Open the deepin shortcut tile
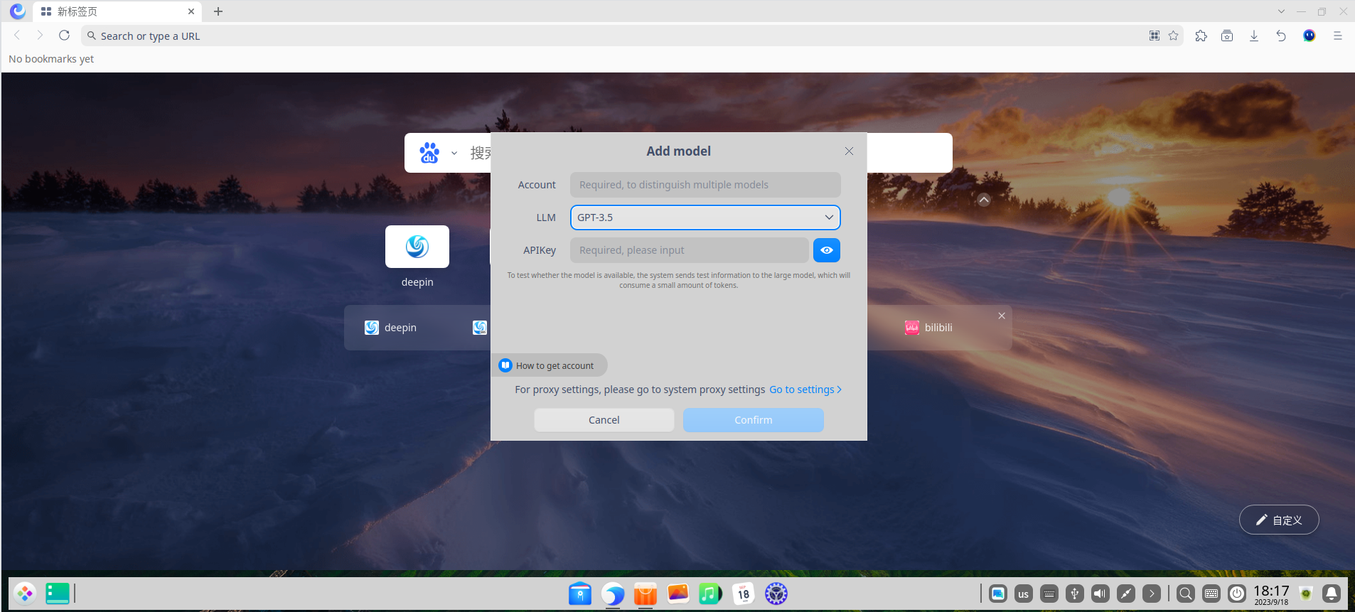Viewport: 1355px width, 612px height. (417, 247)
